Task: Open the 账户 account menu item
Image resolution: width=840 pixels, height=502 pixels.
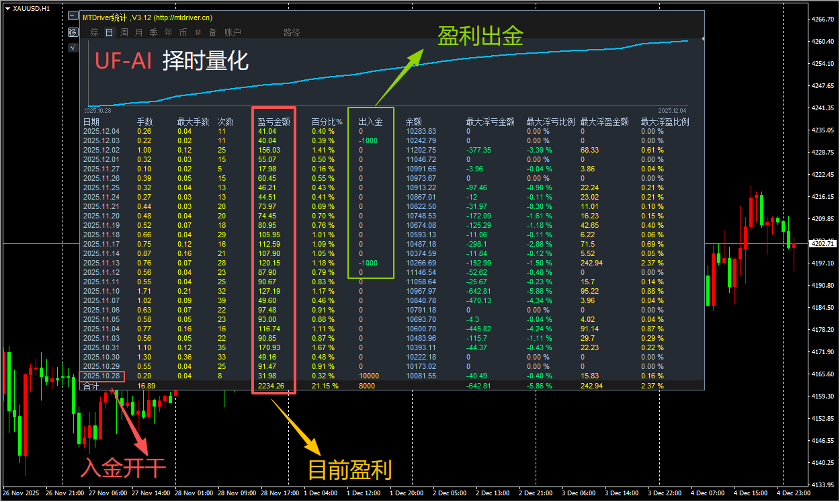Action: [x=232, y=32]
